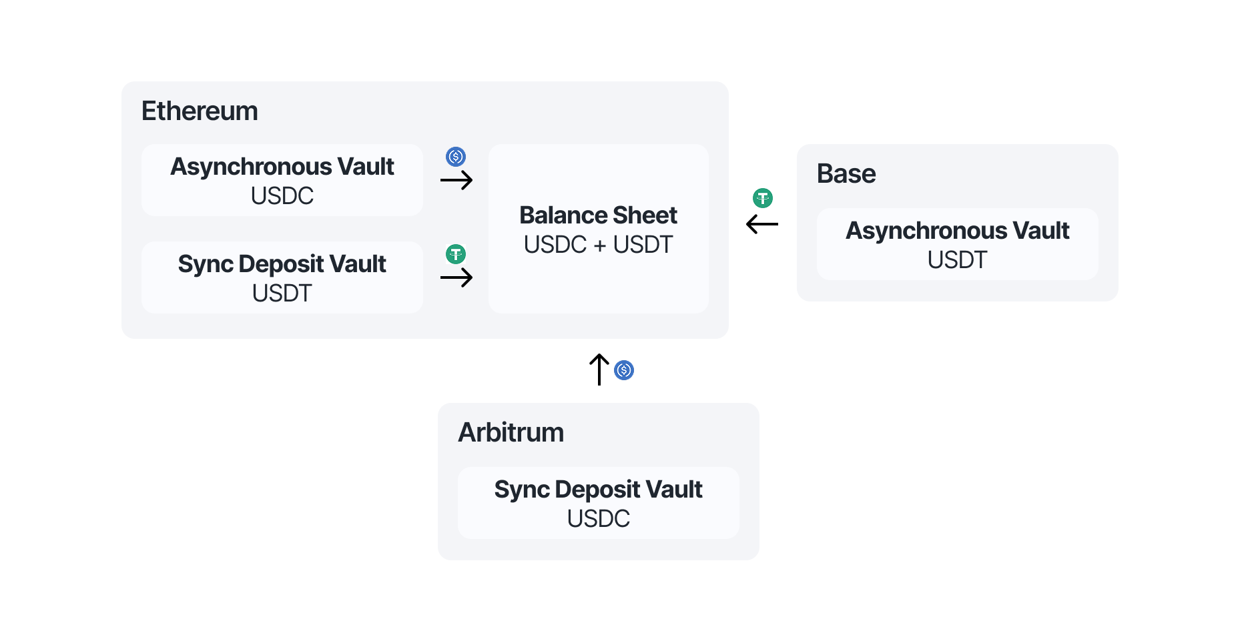Viewport: 1240px width, 643px height.
Task: Select the Ethereum Sync Deposit Vault USDT box
Action: click(282, 277)
